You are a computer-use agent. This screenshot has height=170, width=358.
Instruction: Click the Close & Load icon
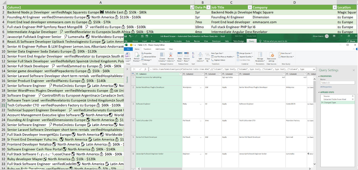[128, 55]
